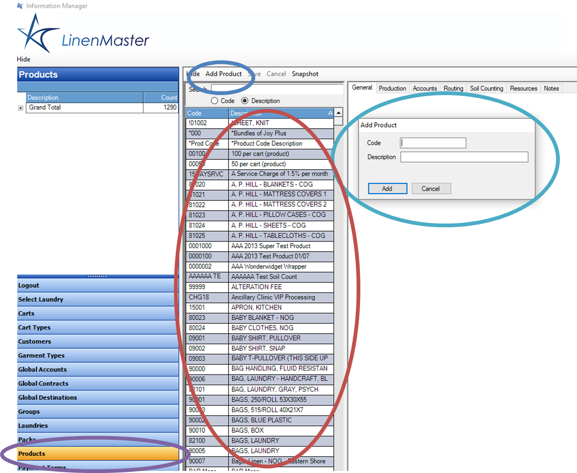Click the Add button in dialog
This screenshot has height=473, width=577.
tap(387, 189)
